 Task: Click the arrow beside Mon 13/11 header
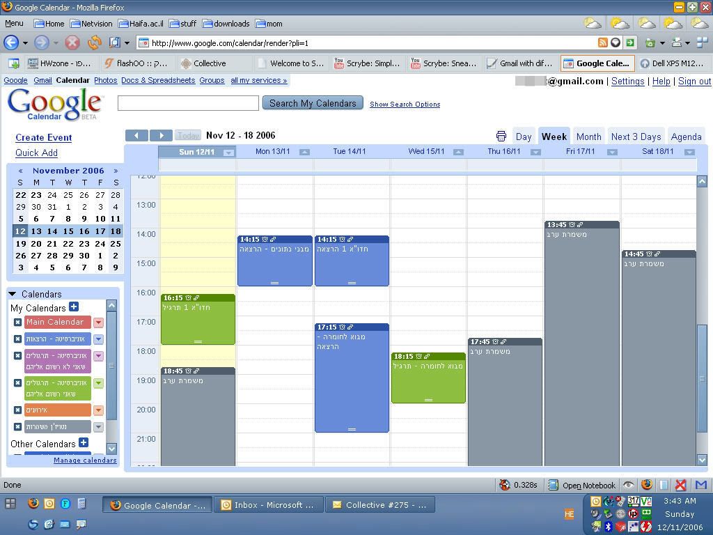click(x=305, y=152)
